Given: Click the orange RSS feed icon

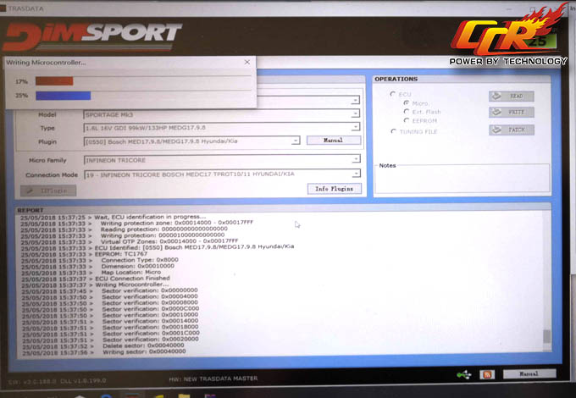Looking at the screenshot, I should point(487,374).
